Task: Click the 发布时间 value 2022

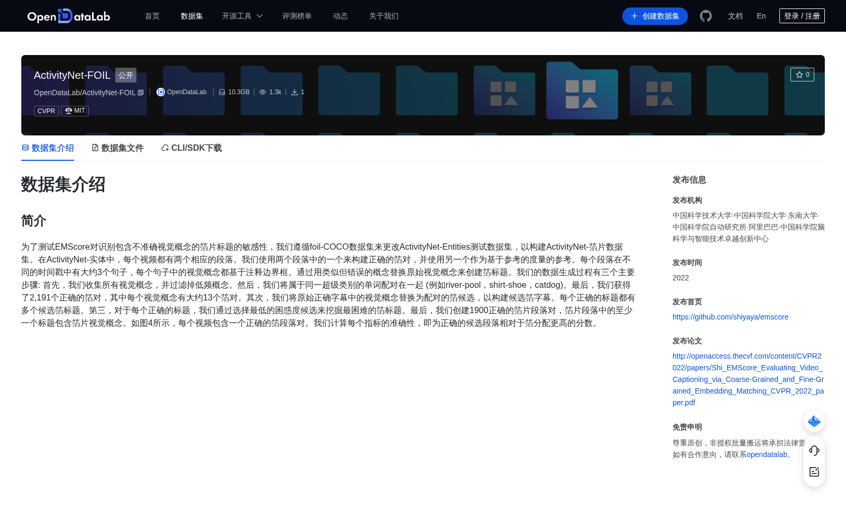Action: (x=681, y=278)
